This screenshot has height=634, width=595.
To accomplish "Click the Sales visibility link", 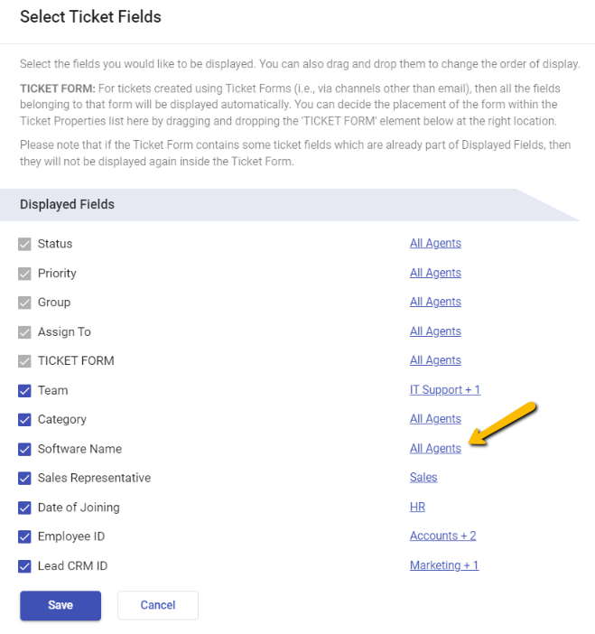I will 423,477.
